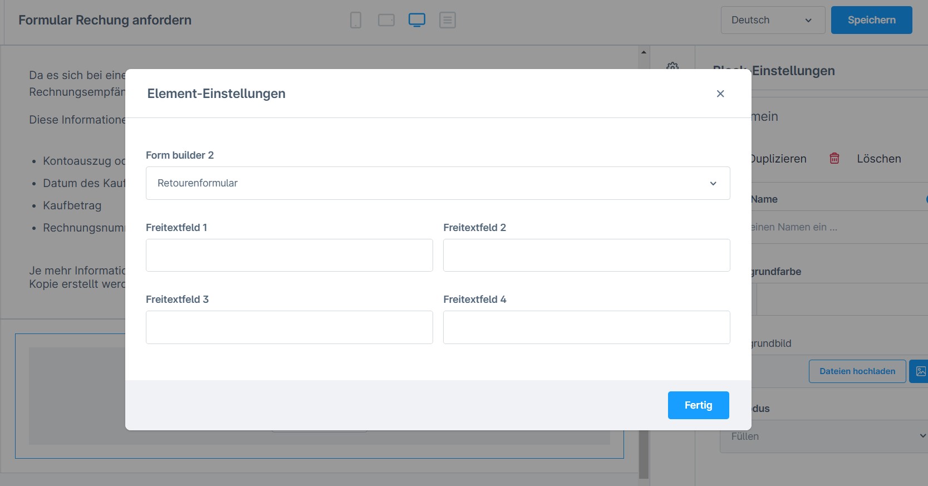Select the Freitextfeld 3 text box
The image size is (928, 486).
(x=289, y=327)
